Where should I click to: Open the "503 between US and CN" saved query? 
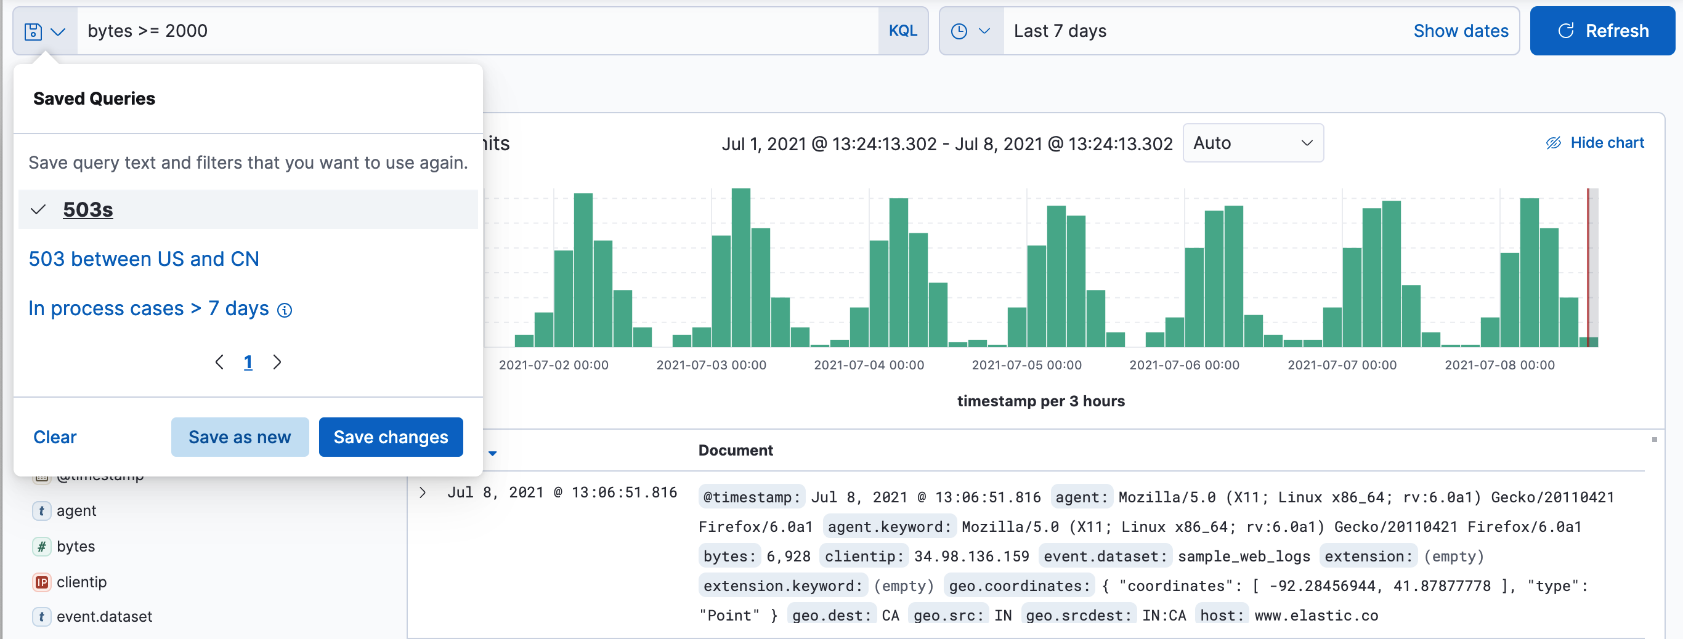tap(144, 259)
